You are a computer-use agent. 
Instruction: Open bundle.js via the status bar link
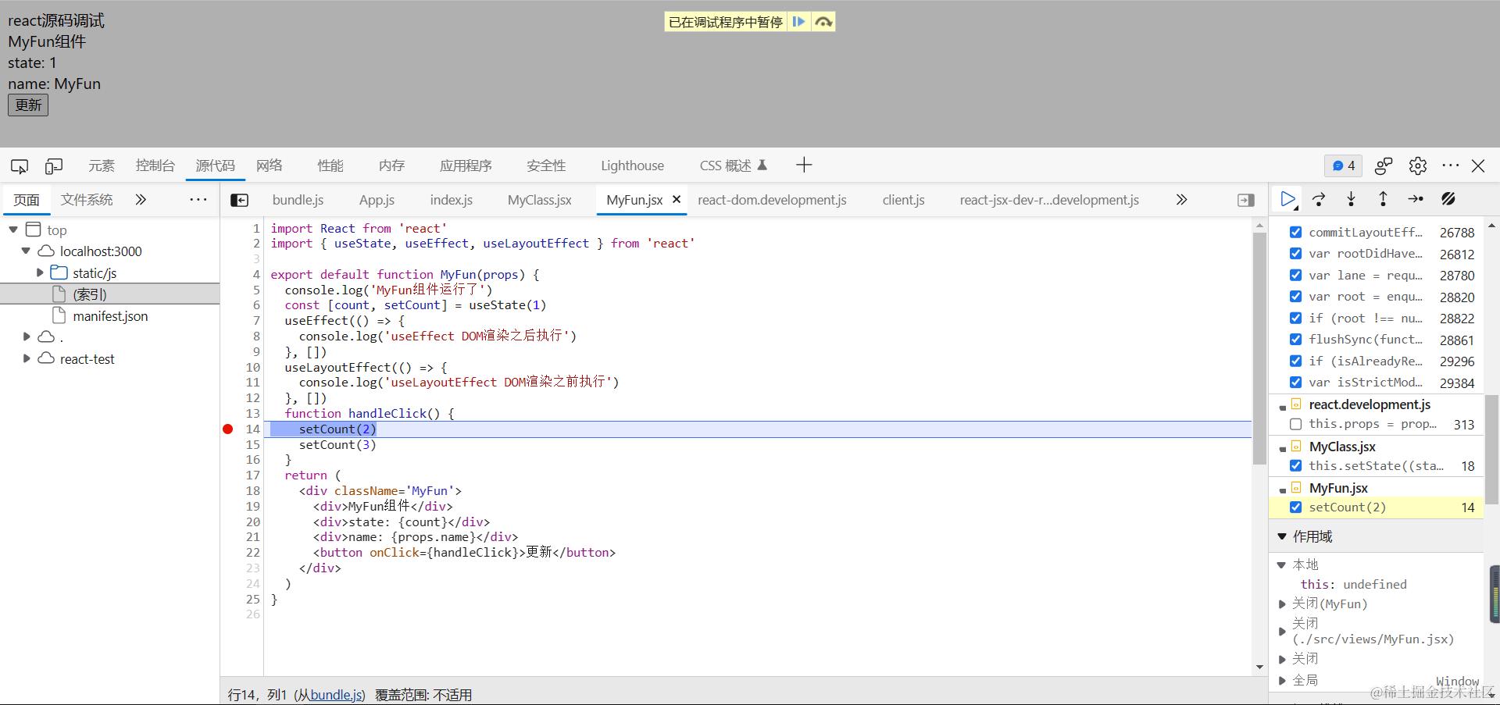click(335, 694)
